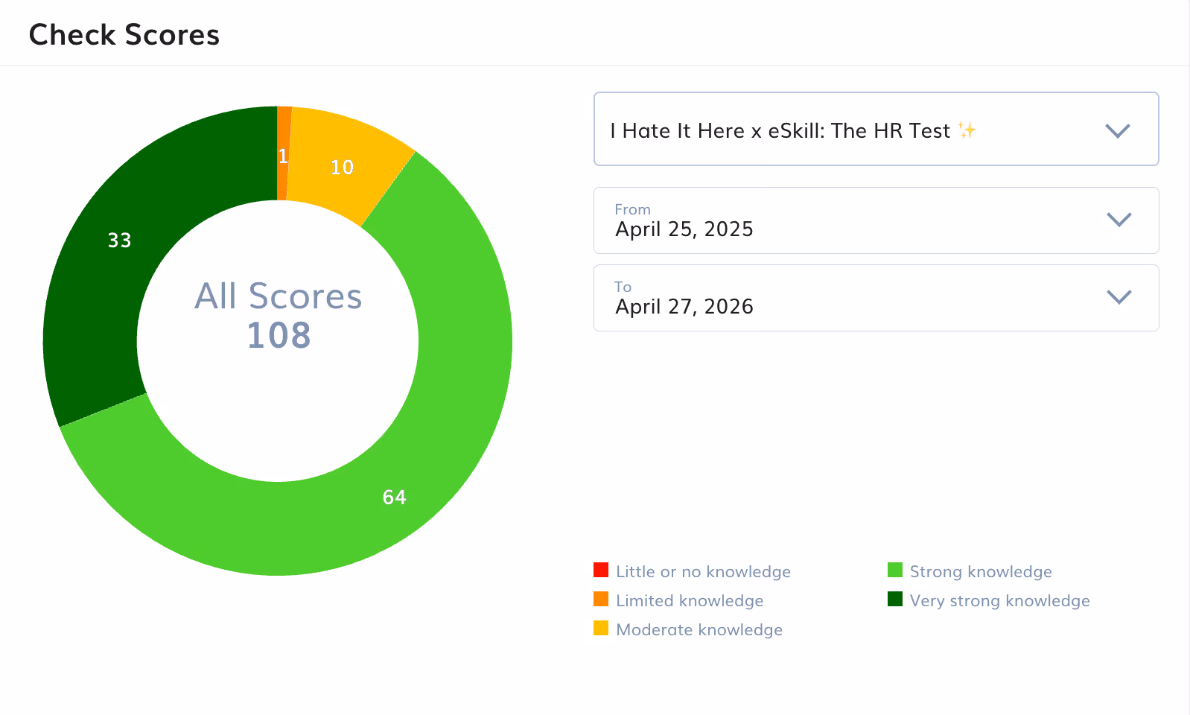Click chevron arrow of test selector

pos(1118,131)
